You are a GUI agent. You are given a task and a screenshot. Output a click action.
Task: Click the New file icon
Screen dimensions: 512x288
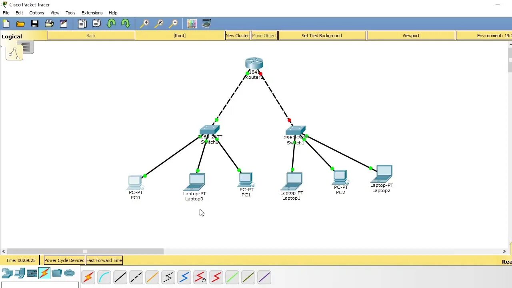tap(6, 24)
